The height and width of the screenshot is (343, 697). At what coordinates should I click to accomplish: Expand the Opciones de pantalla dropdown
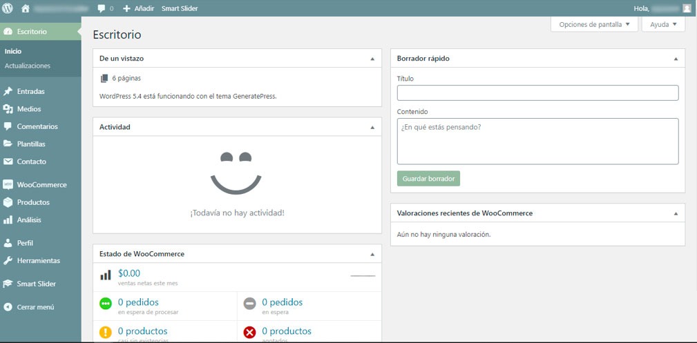coord(594,24)
